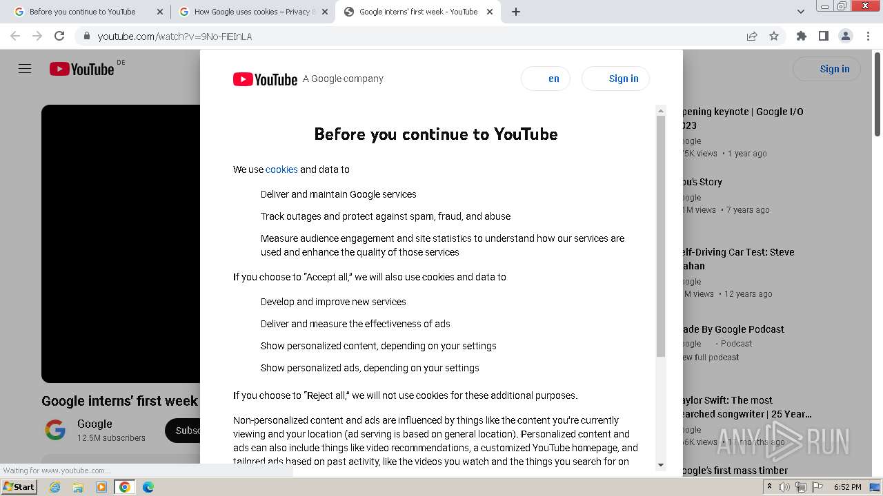Show hidden system tray icons
The width and height of the screenshot is (883, 496).
pos(770,487)
